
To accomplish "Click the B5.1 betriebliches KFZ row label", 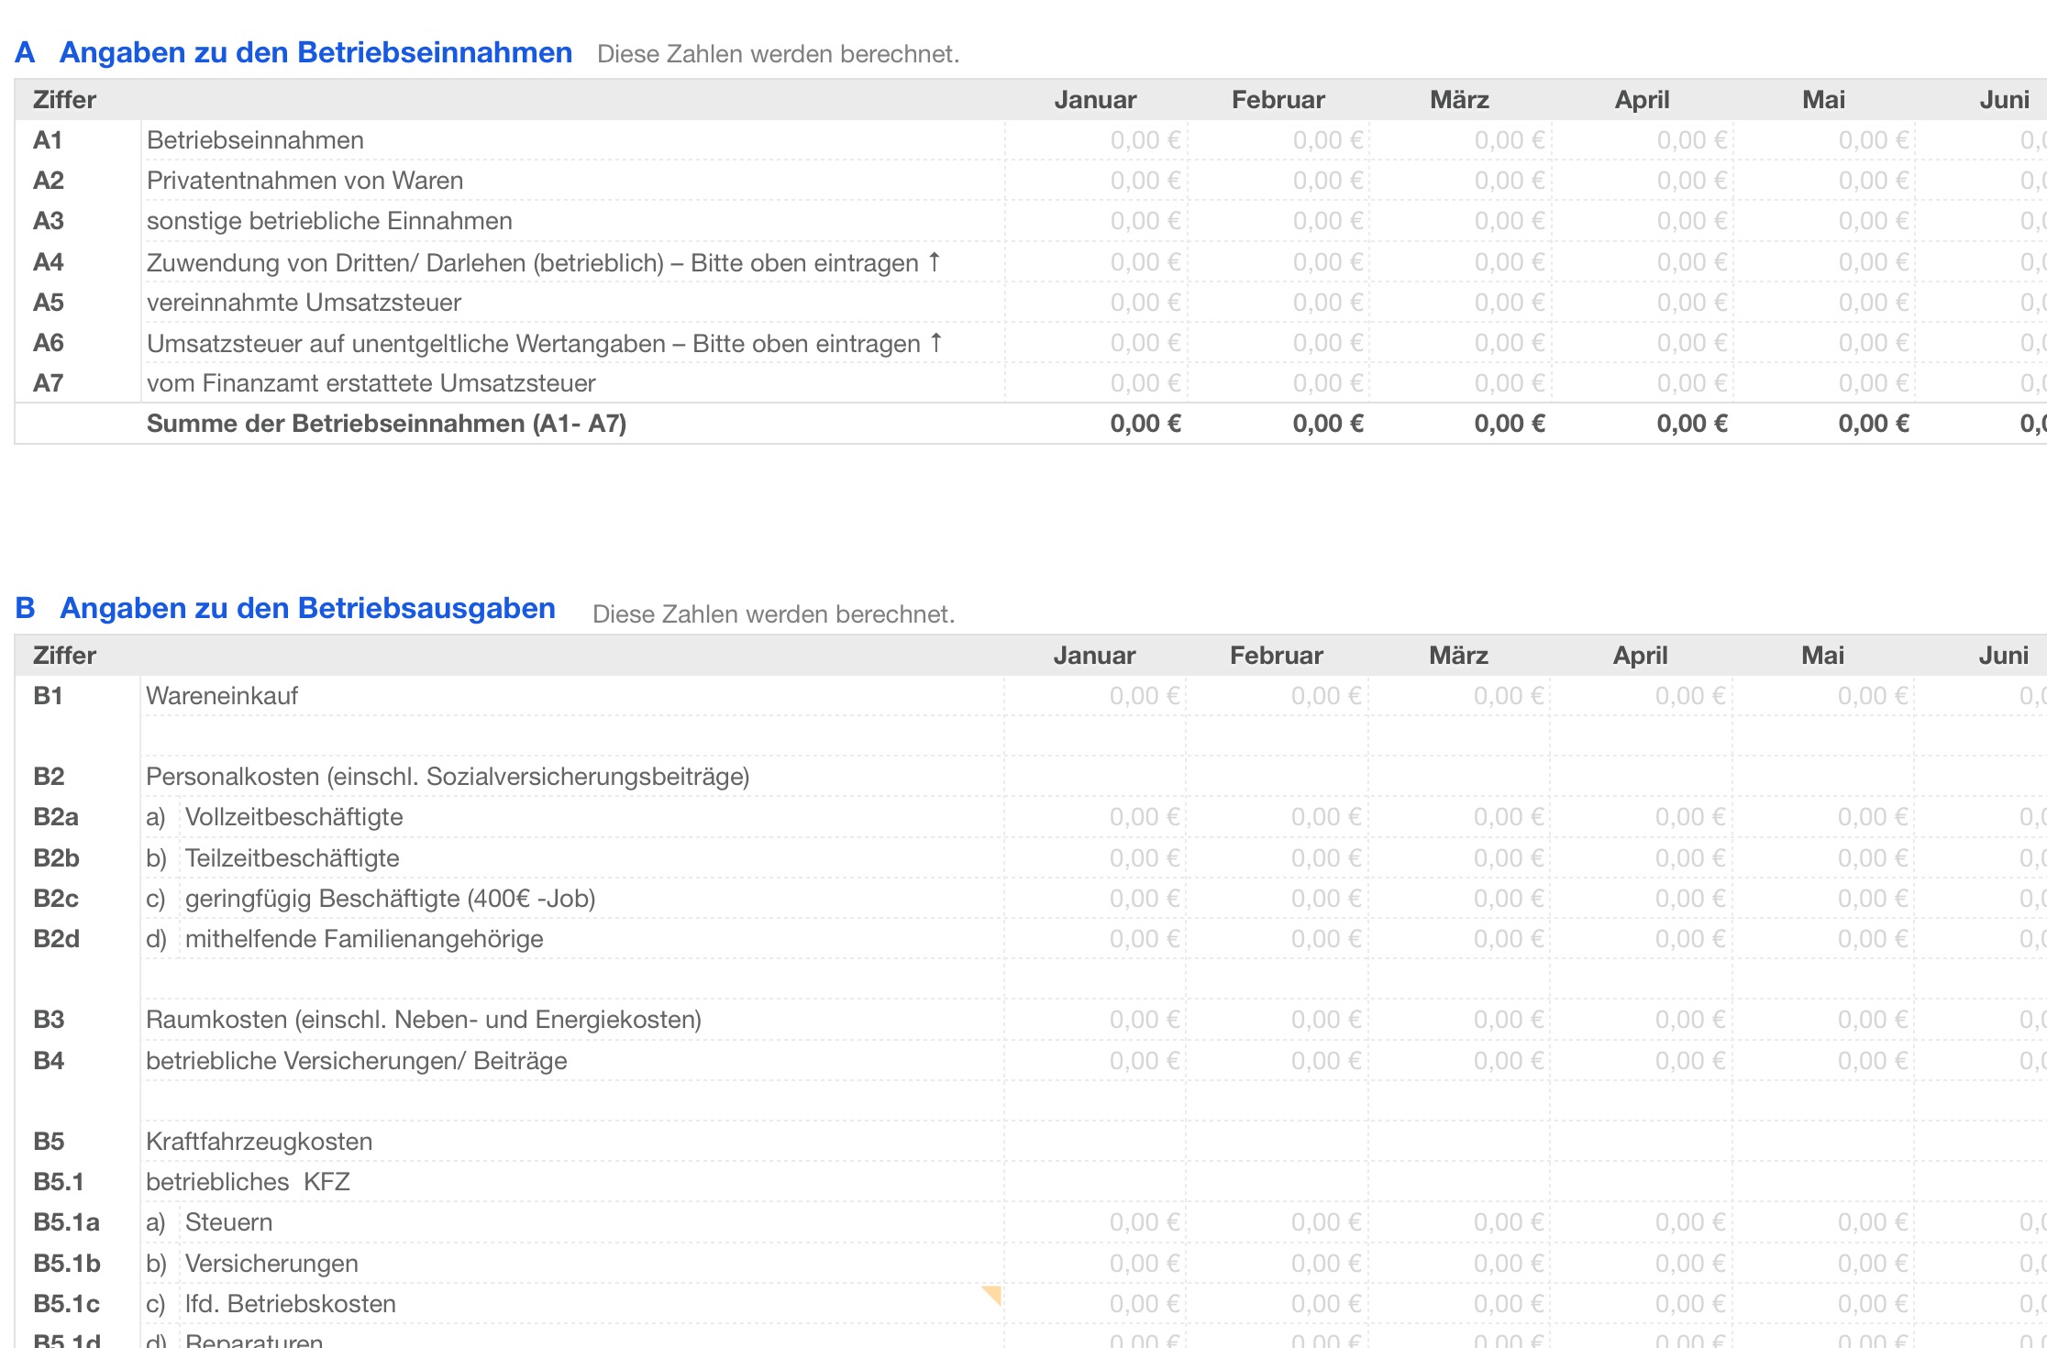I will (248, 1182).
